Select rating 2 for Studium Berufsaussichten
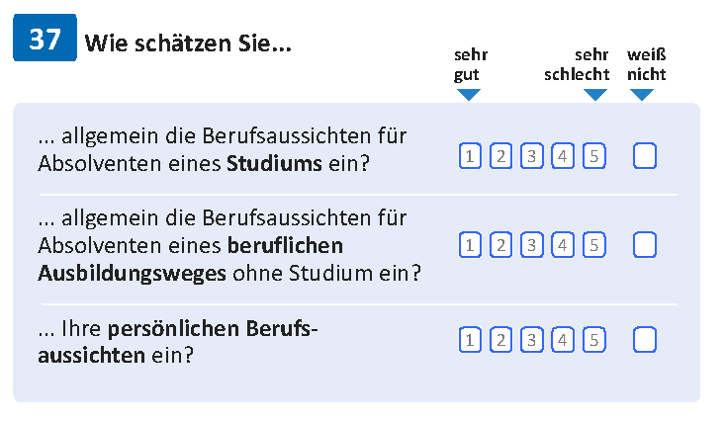The height and width of the screenshot is (422, 725). pyautogui.click(x=500, y=156)
